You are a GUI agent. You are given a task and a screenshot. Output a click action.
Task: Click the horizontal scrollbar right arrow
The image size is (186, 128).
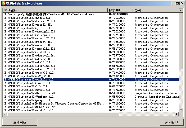tap(177, 114)
